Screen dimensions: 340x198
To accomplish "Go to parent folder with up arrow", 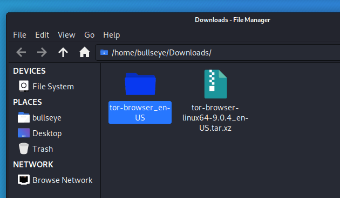I will tap(63, 52).
